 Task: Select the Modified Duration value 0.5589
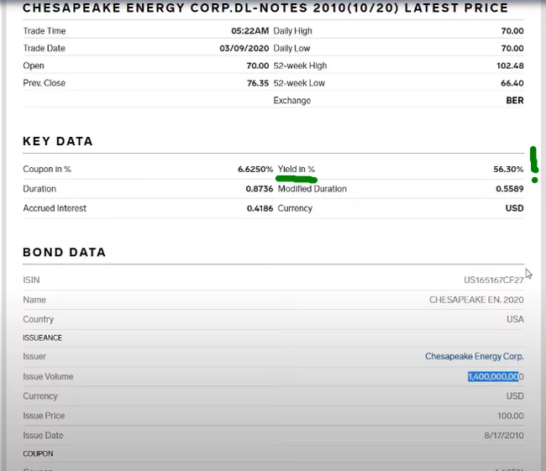click(509, 189)
